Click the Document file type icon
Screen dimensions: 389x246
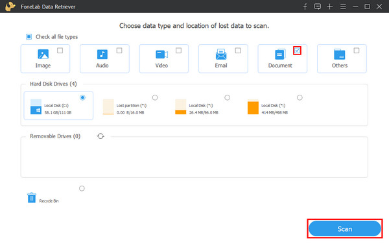pyautogui.click(x=280, y=54)
